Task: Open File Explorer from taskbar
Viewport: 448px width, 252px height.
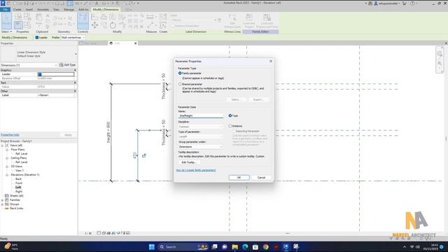Action: pos(235,247)
